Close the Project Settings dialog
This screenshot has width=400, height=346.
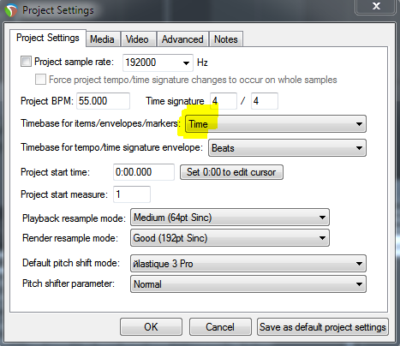[x=375, y=6]
